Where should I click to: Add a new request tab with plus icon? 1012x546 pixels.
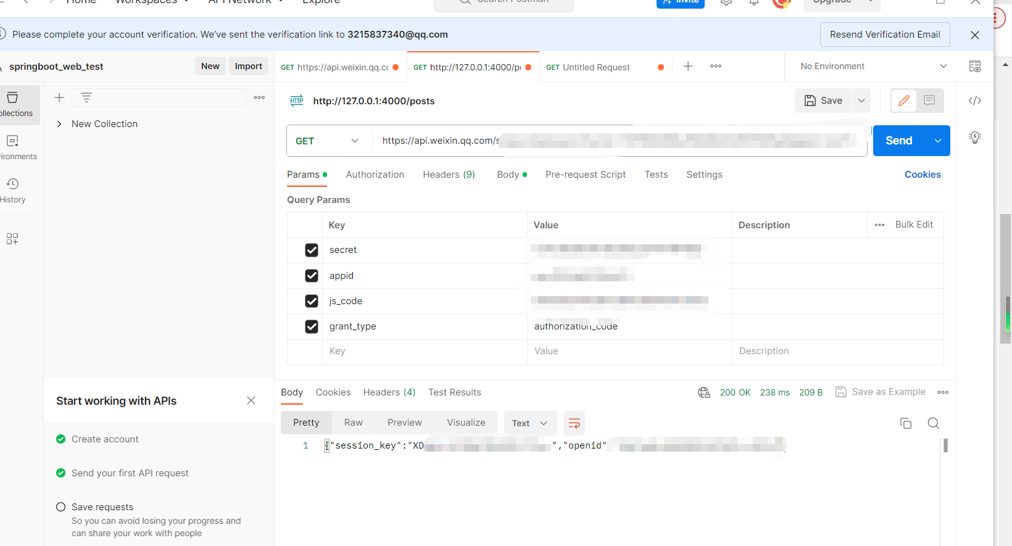tap(688, 66)
